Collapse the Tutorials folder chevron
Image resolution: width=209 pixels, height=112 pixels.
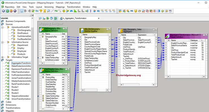[x=32, y=18]
